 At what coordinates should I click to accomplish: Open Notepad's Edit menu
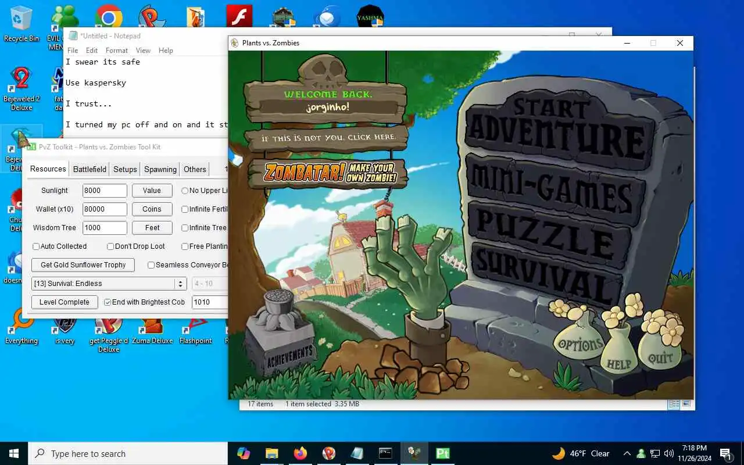[x=92, y=51]
